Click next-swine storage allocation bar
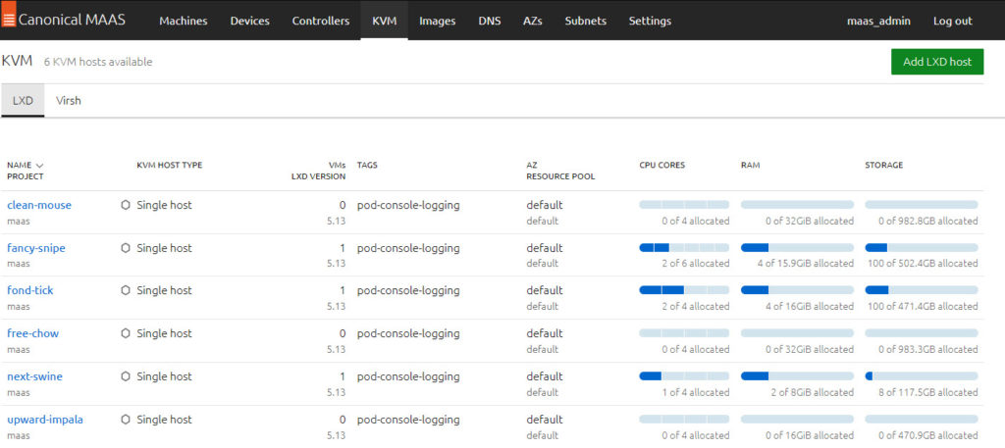The image size is (1005, 448). tap(921, 375)
